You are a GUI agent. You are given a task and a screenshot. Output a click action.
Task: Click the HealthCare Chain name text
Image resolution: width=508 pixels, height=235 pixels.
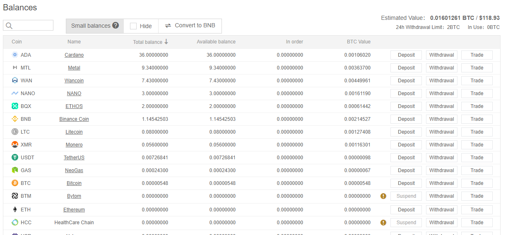(x=74, y=223)
